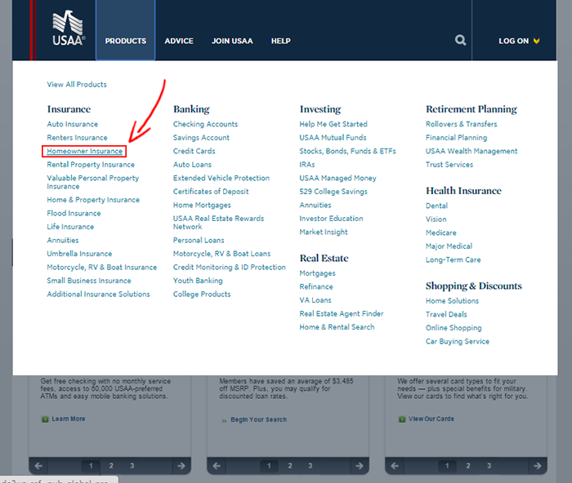Select Youth Banking link
This screenshot has width=572, height=483.
click(x=198, y=281)
